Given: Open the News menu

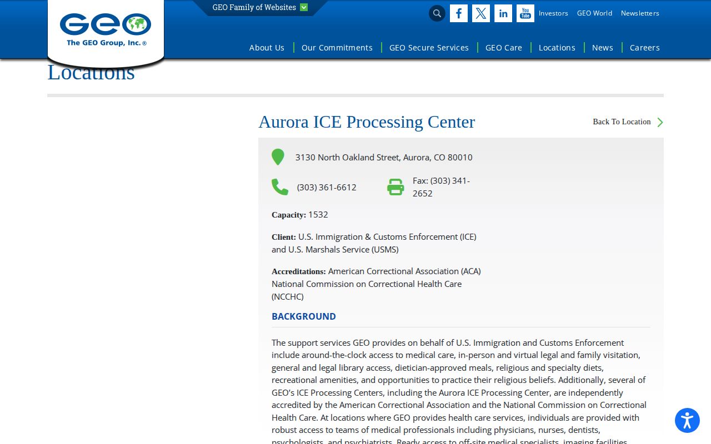Looking at the screenshot, I should coord(603,48).
